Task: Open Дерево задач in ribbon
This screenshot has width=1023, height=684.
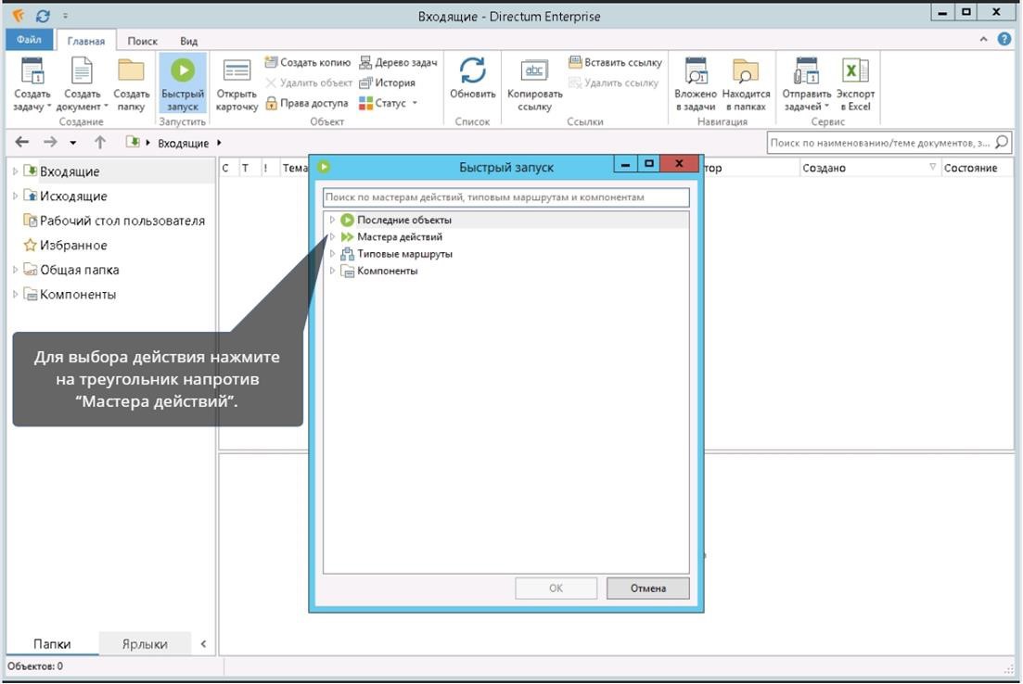Action: click(x=398, y=63)
